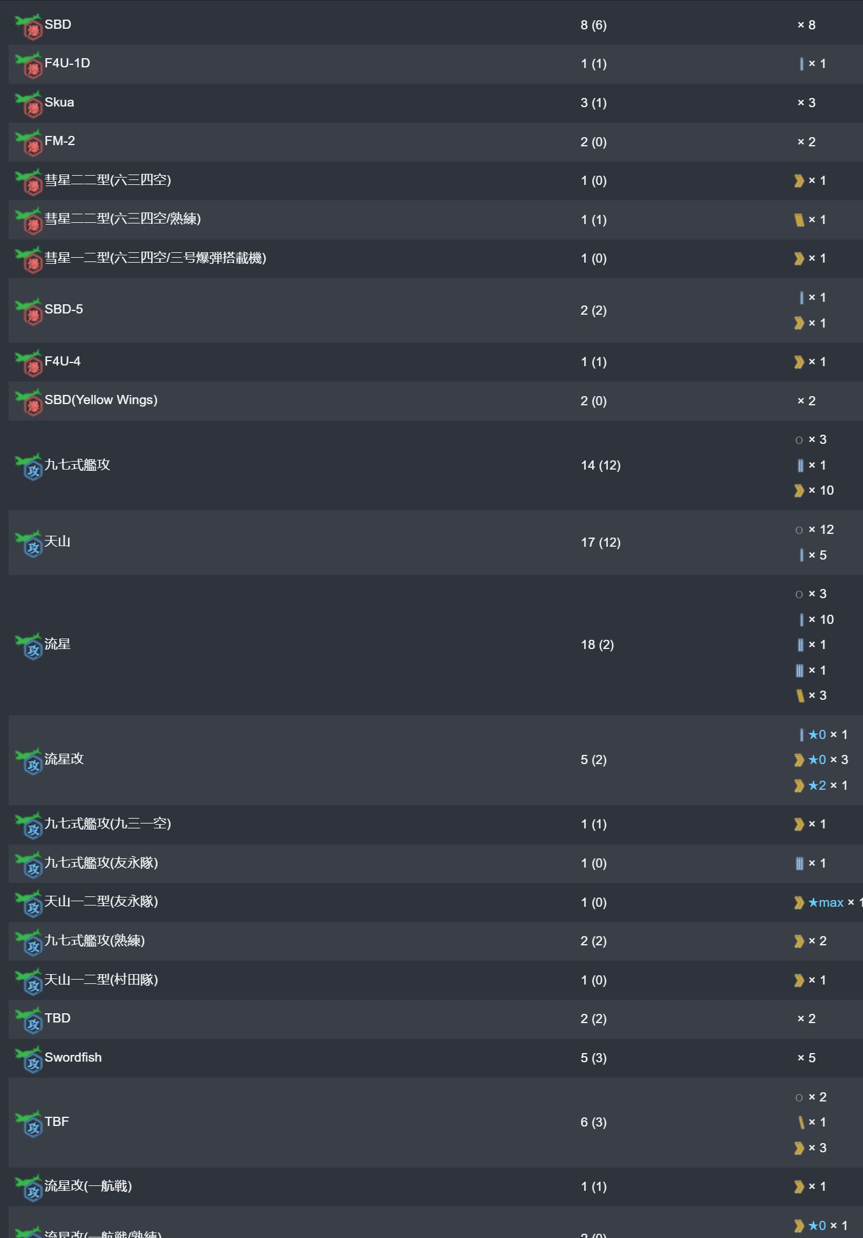Screen dimensions: 863x1238
Task: Click the ★max improvement label for 天山一二型(友永隊)
Action: (826, 902)
